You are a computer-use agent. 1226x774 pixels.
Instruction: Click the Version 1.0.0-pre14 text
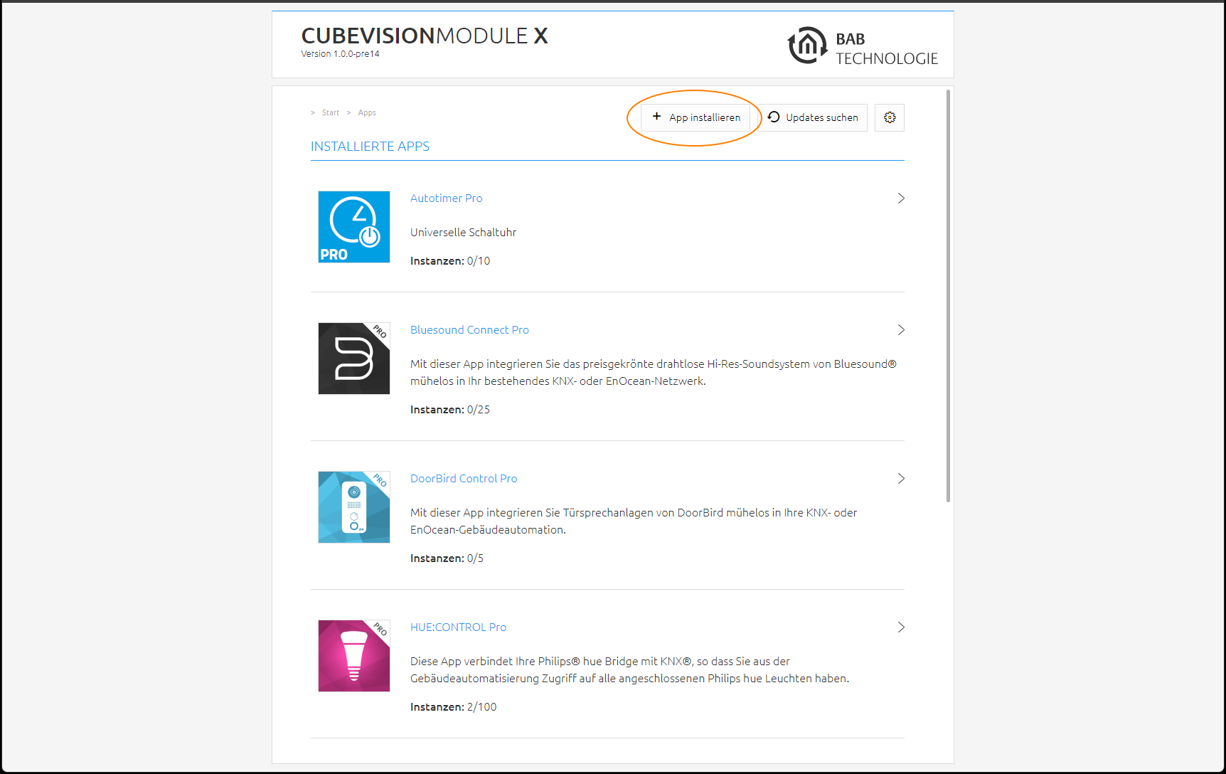[x=340, y=54]
